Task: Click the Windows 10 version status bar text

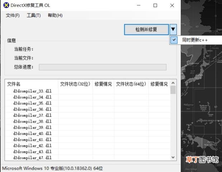Action: click(x=52, y=168)
